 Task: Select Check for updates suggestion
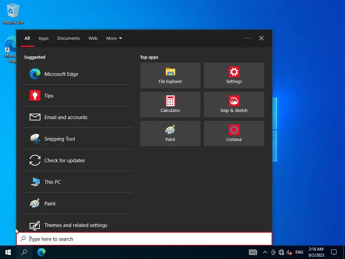[x=78, y=160]
